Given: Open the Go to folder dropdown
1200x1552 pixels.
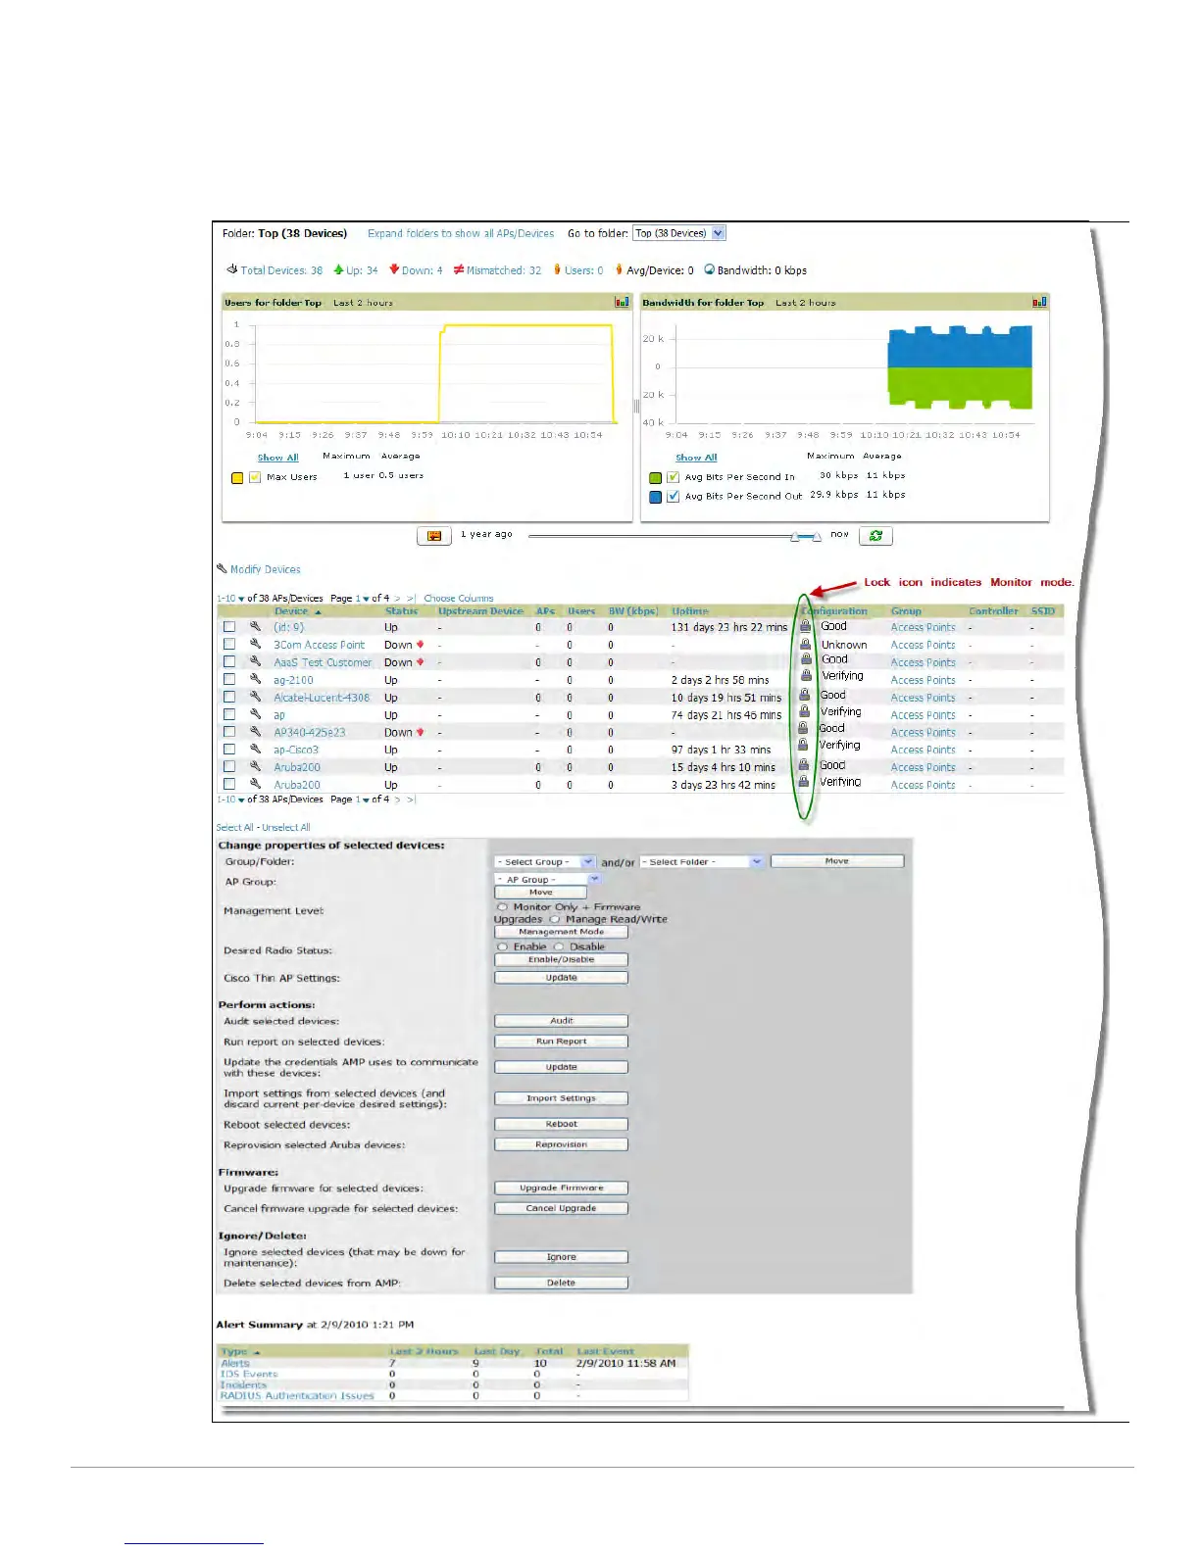Looking at the screenshot, I should click(679, 233).
